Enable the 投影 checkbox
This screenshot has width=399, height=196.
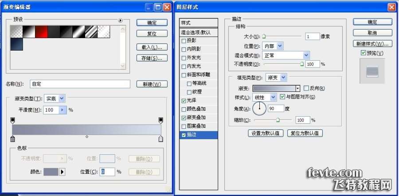click(184, 41)
